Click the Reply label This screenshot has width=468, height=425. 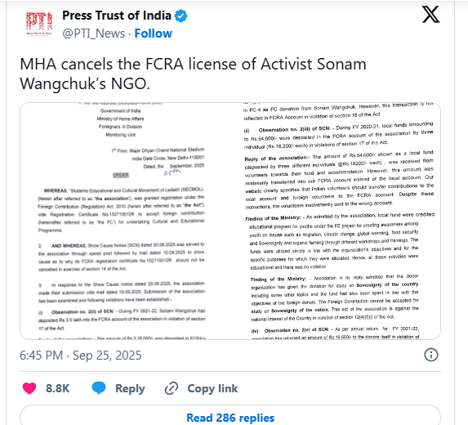pos(130,388)
